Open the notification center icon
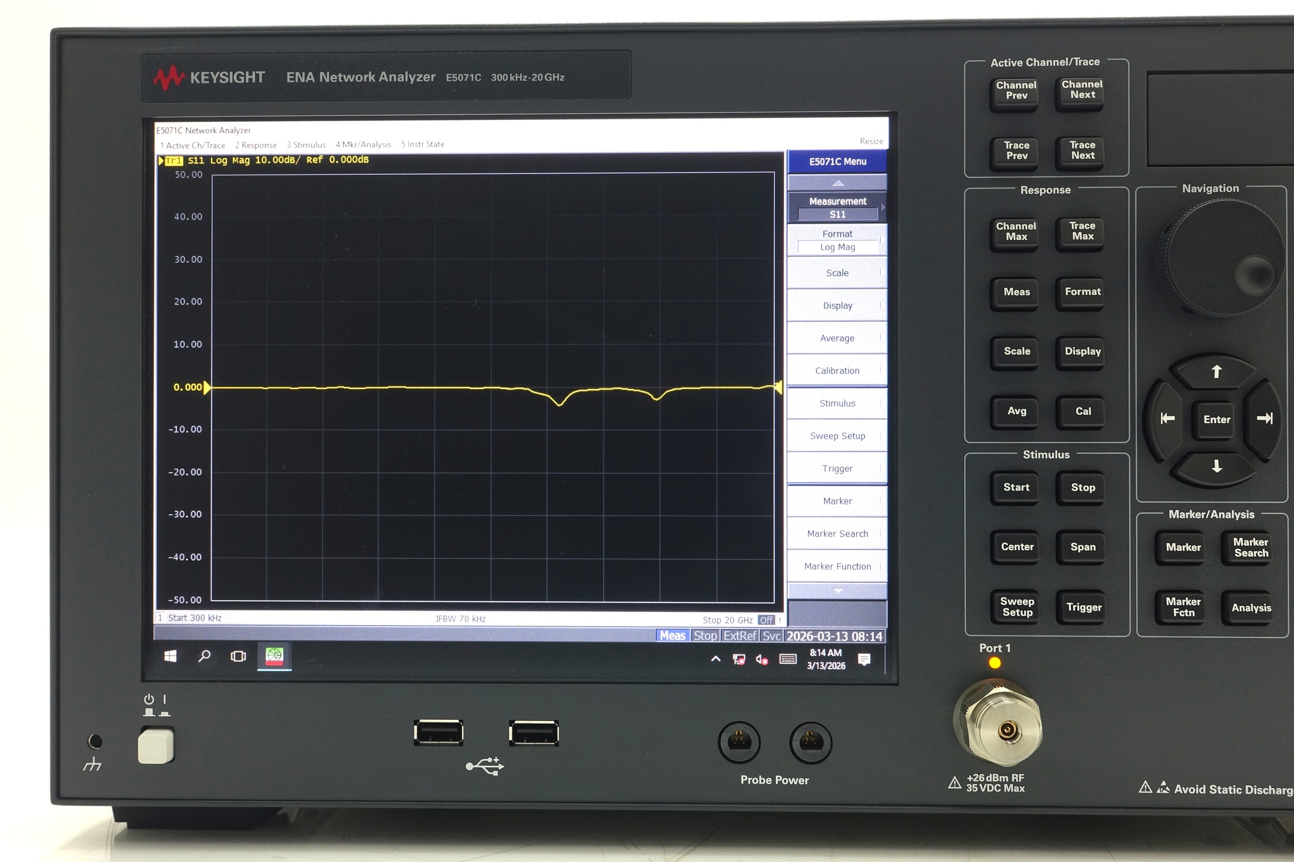1294x862 pixels. click(864, 659)
